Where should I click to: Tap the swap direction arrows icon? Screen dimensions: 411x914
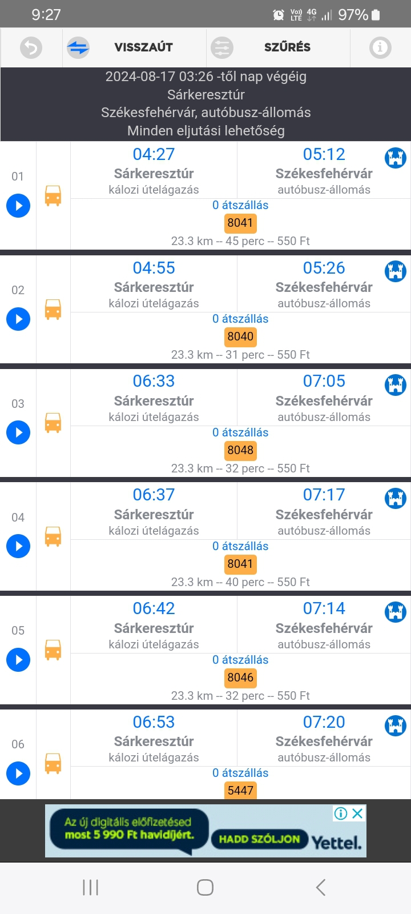(x=78, y=47)
